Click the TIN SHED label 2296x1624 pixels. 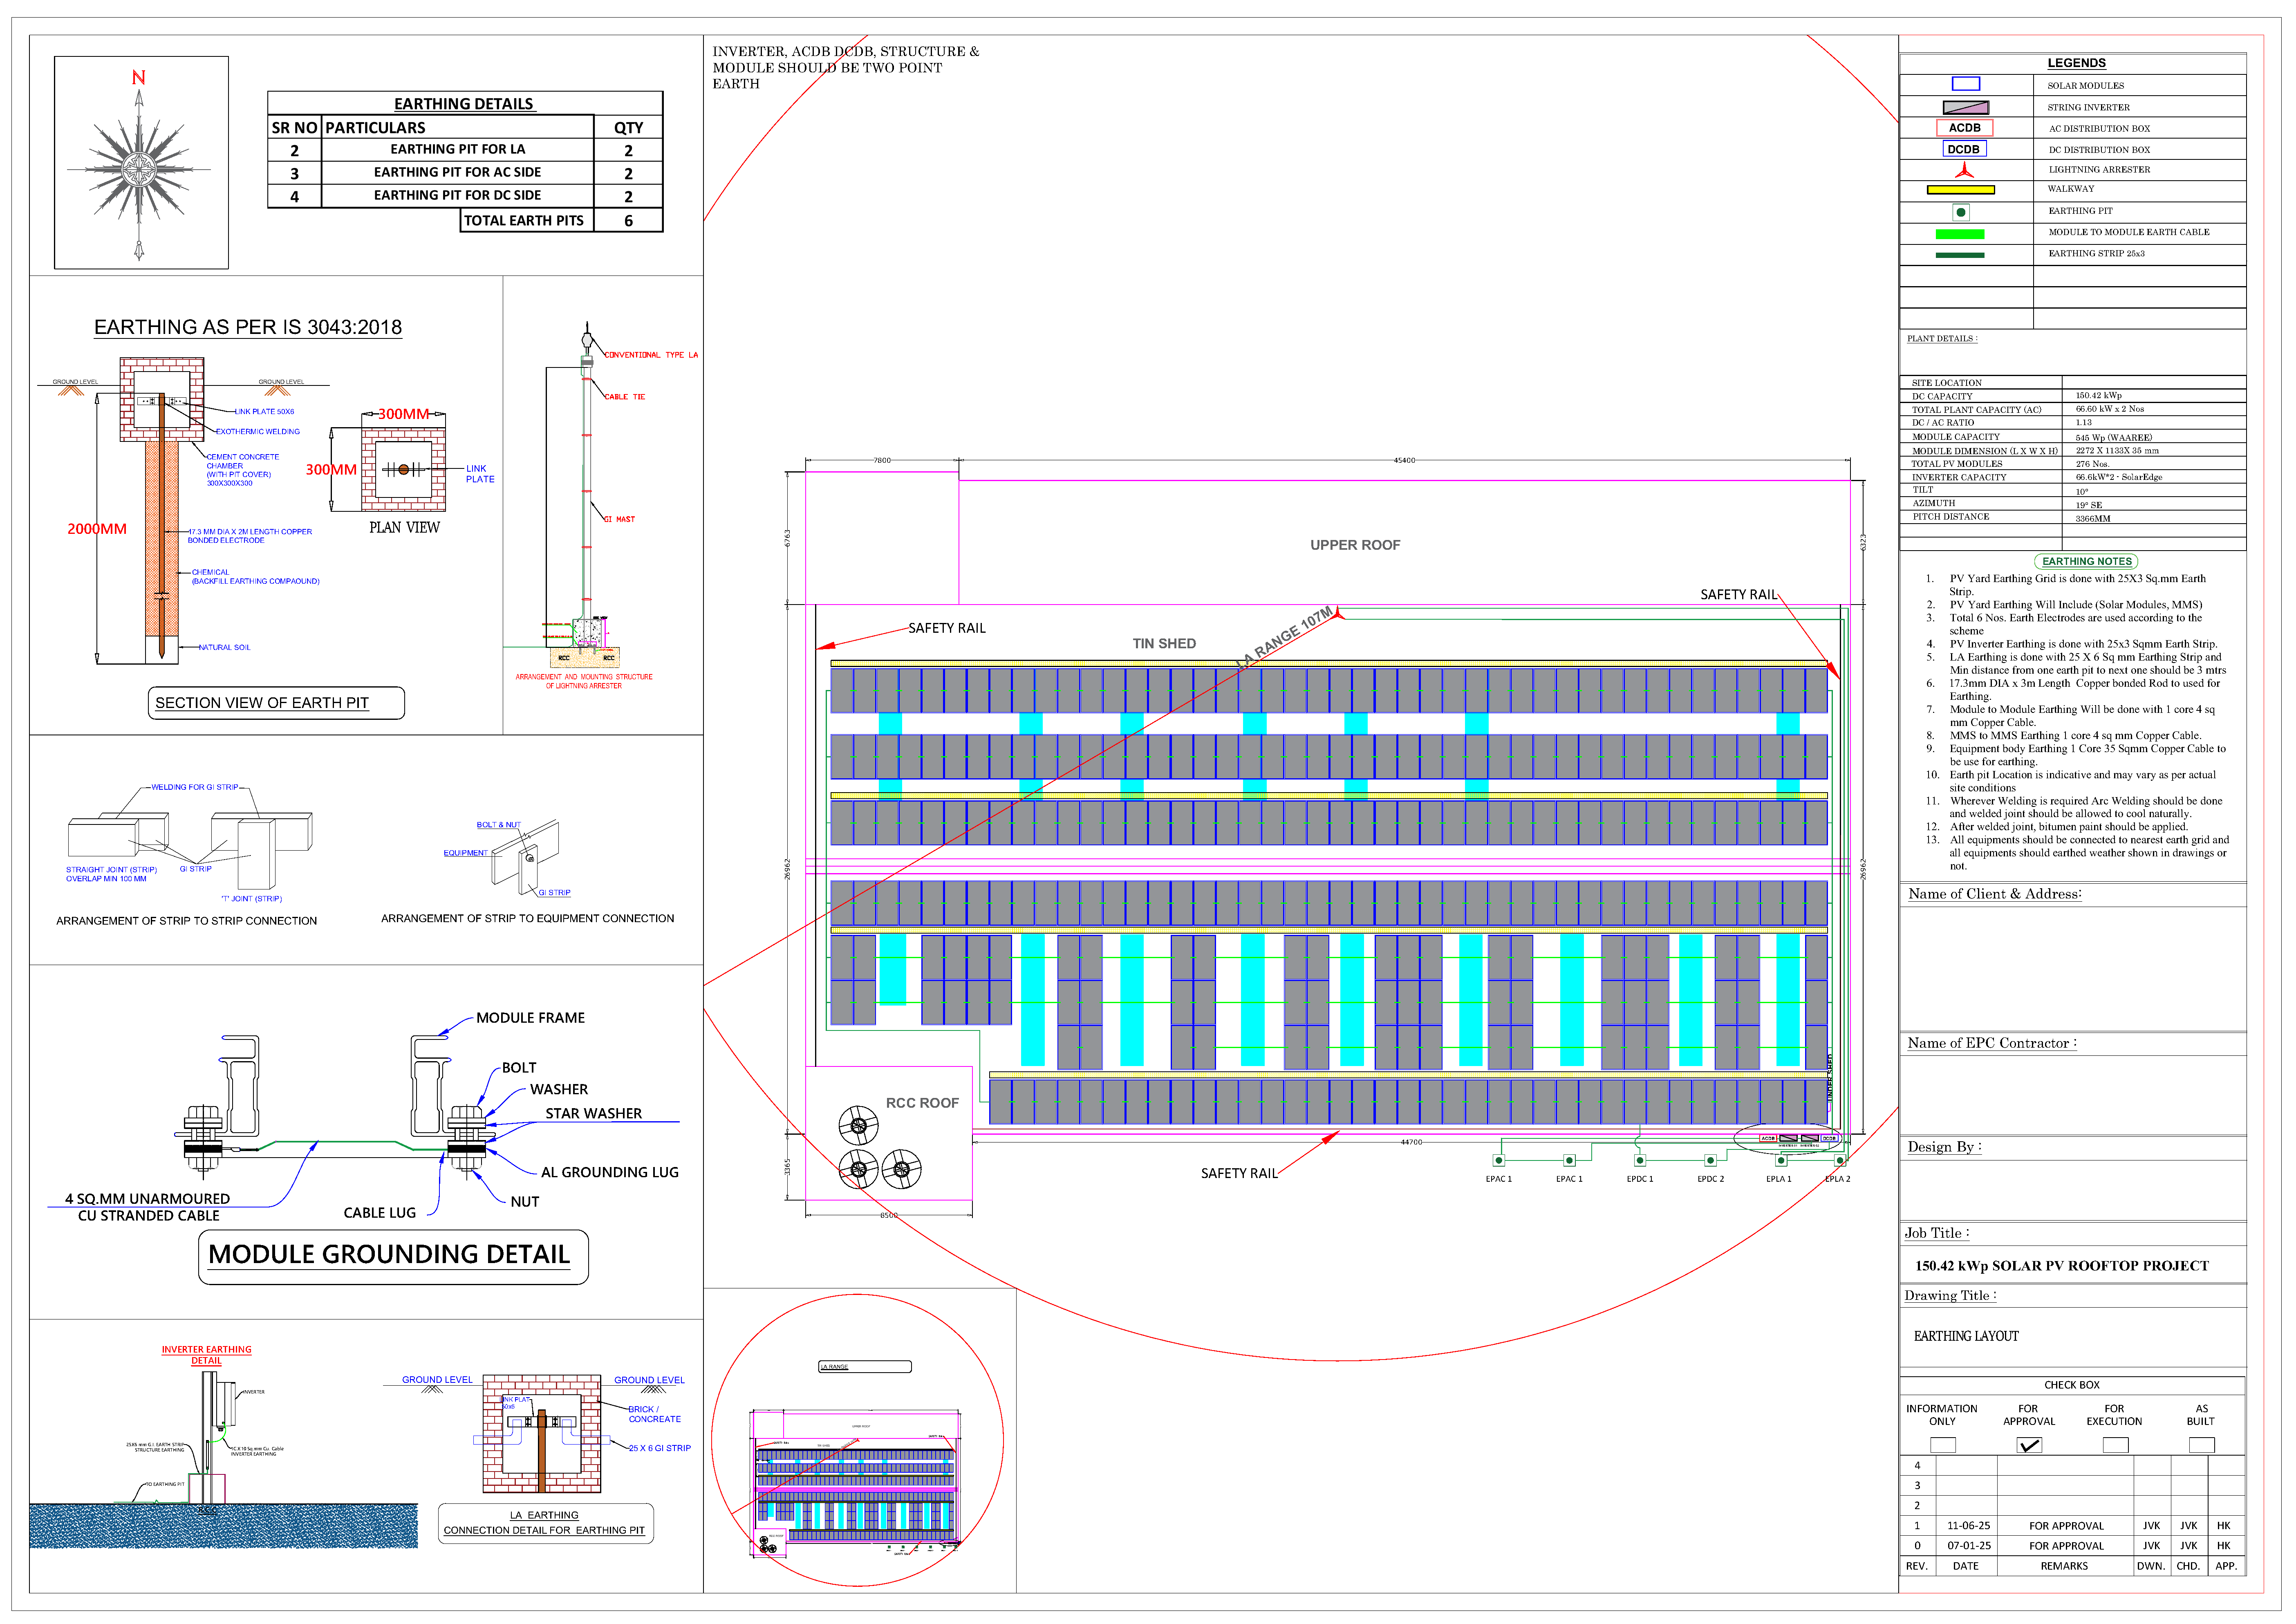(x=1164, y=644)
